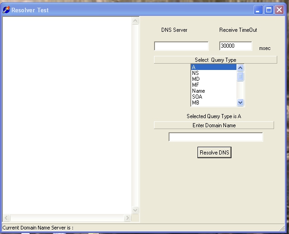Select query type MB in list
289x234 pixels.
[x=214, y=103]
